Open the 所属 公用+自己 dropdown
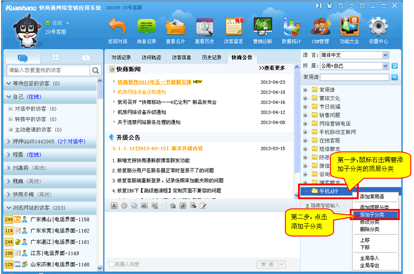Image resolution: width=414 pixels, height=274 pixels. (385, 66)
